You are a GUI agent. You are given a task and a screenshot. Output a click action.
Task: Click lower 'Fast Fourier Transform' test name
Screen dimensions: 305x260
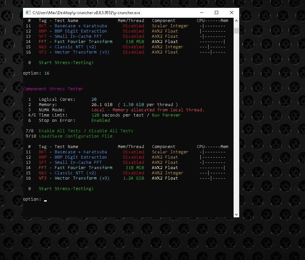click(84, 168)
